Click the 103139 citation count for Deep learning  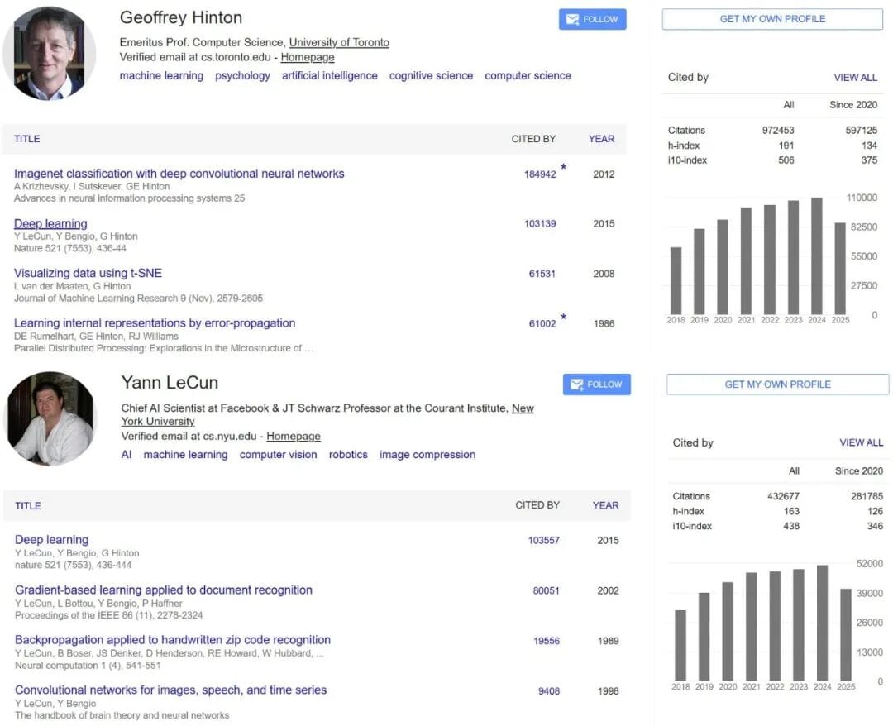[x=540, y=224]
